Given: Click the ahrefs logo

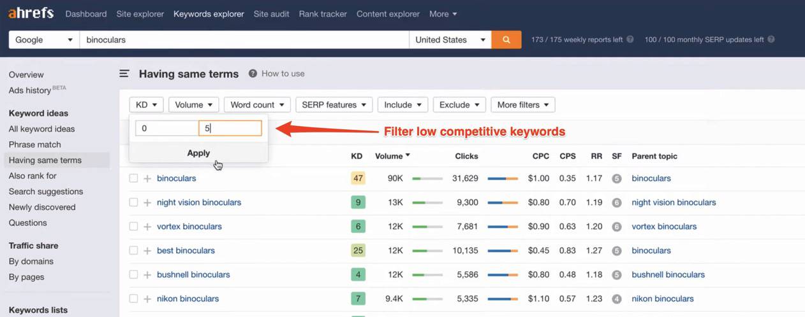Looking at the screenshot, I should coord(31,13).
